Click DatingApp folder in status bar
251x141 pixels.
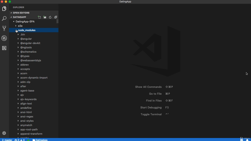(40, 140)
